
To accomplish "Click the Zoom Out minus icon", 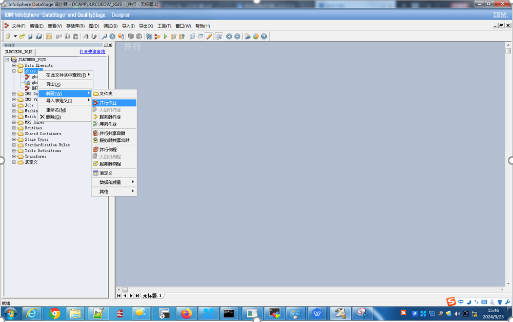I will [x=237, y=36].
